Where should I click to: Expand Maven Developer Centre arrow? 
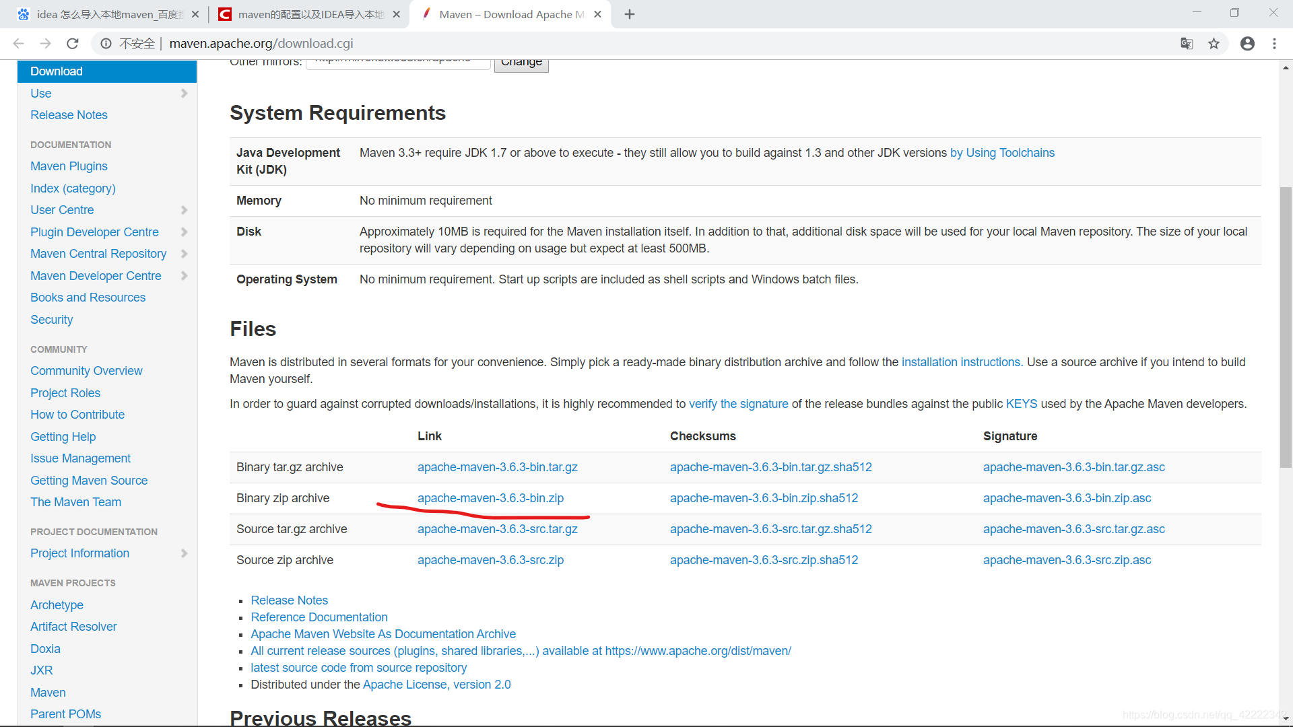tap(185, 276)
